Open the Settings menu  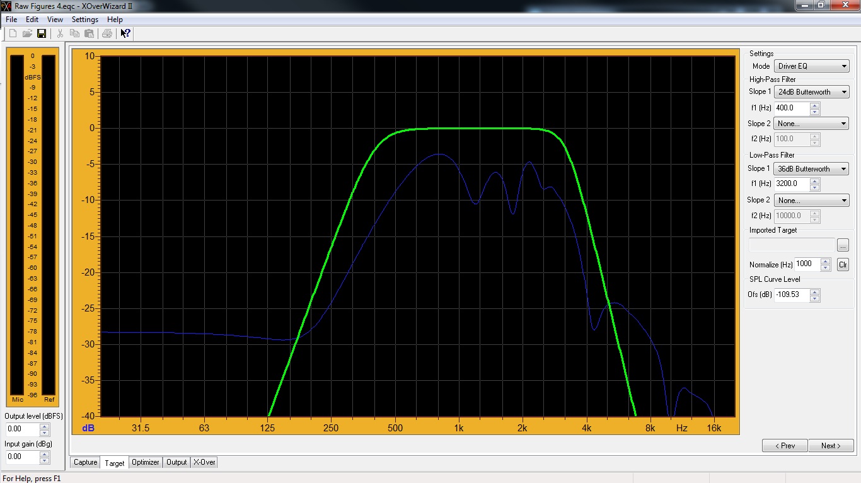point(84,20)
